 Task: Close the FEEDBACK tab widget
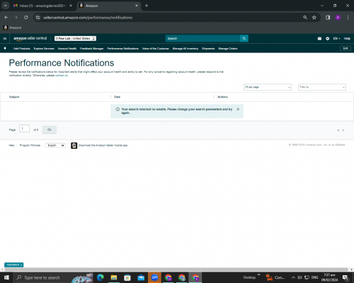tap(21, 265)
